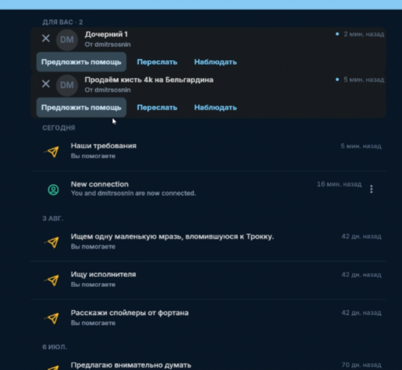This screenshot has height=370, width=402.
Task: Open the Наши требования notification
Action: [x=208, y=151]
